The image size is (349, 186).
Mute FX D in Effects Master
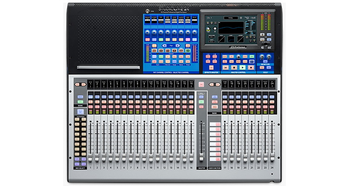tap(215, 62)
